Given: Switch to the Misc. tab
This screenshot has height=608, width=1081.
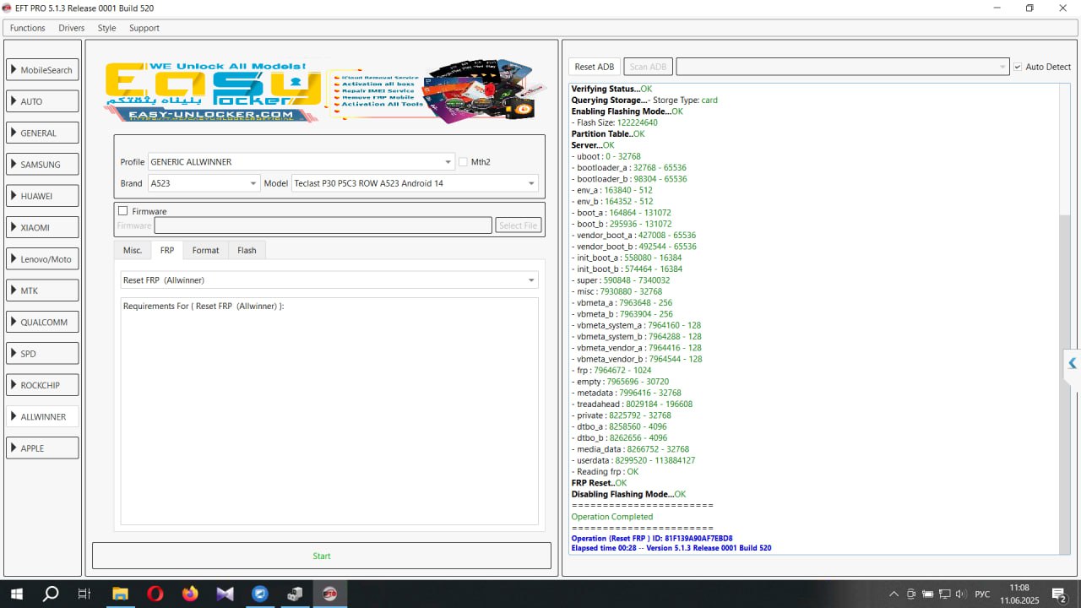Looking at the screenshot, I should (133, 250).
